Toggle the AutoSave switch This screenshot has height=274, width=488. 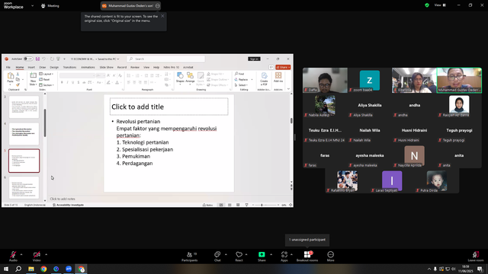(28, 59)
